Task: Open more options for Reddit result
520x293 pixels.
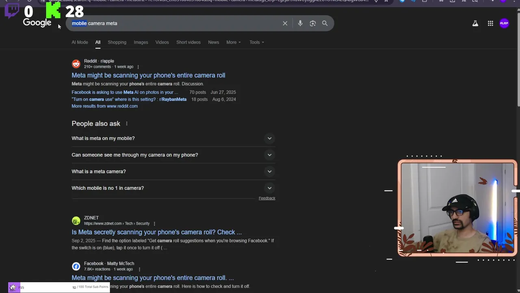Action: [x=138, y=67]
